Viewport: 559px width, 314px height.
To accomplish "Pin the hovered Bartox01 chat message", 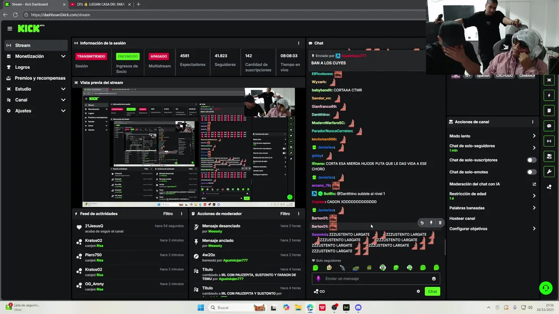I will point(431,223).
